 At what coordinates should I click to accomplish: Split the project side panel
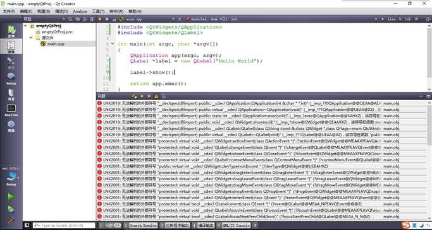(85, 19)
